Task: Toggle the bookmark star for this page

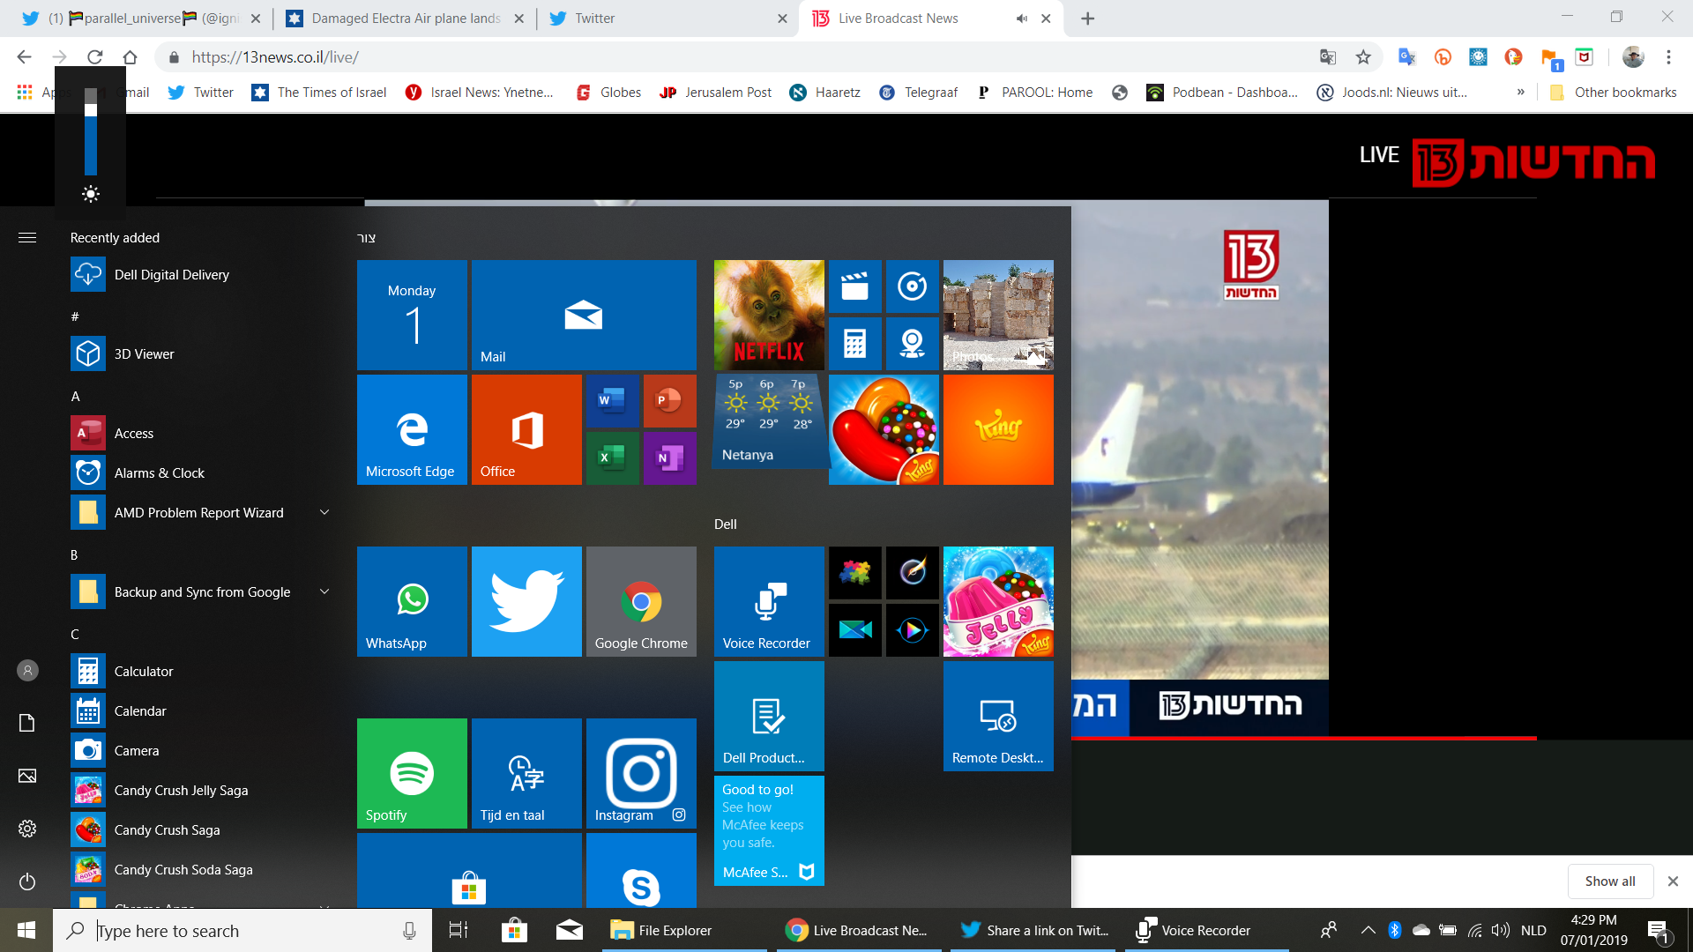Action: tap(1363, 57)
